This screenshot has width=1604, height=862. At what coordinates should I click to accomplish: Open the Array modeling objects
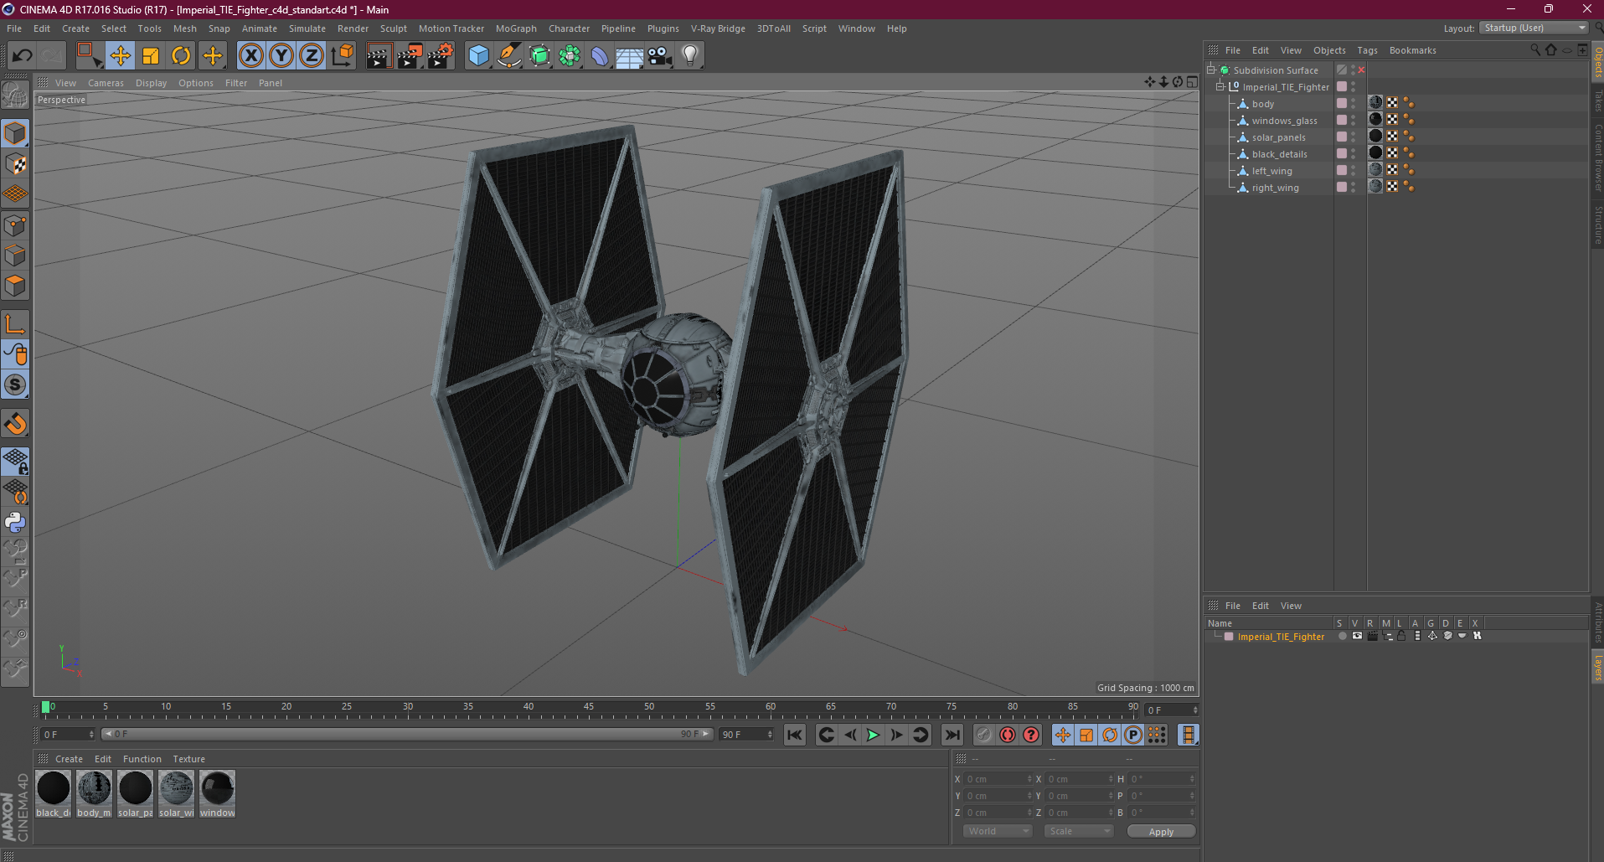point(570,56)
